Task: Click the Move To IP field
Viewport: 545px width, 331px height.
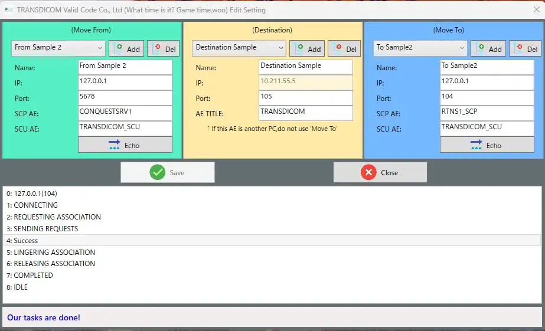Action: point(487,83)
